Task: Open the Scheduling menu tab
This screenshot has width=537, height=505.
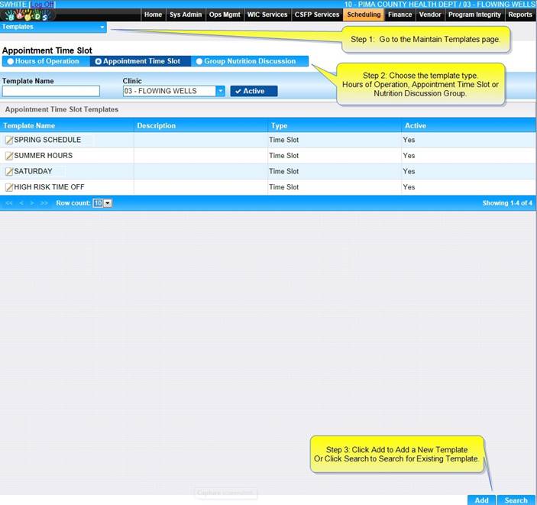Action: pos(363,15)
